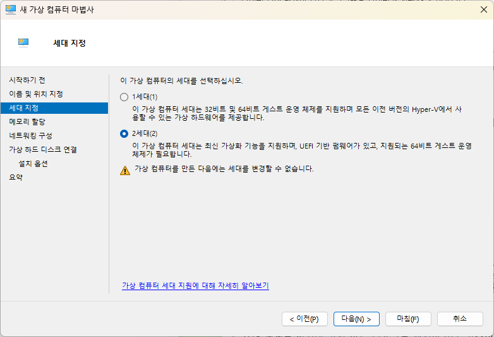Click the 이 가상 컴퓨터의 세대를 선택하십시오 text
This screenshot has width=494, height=337.
[x=181, y=81]
